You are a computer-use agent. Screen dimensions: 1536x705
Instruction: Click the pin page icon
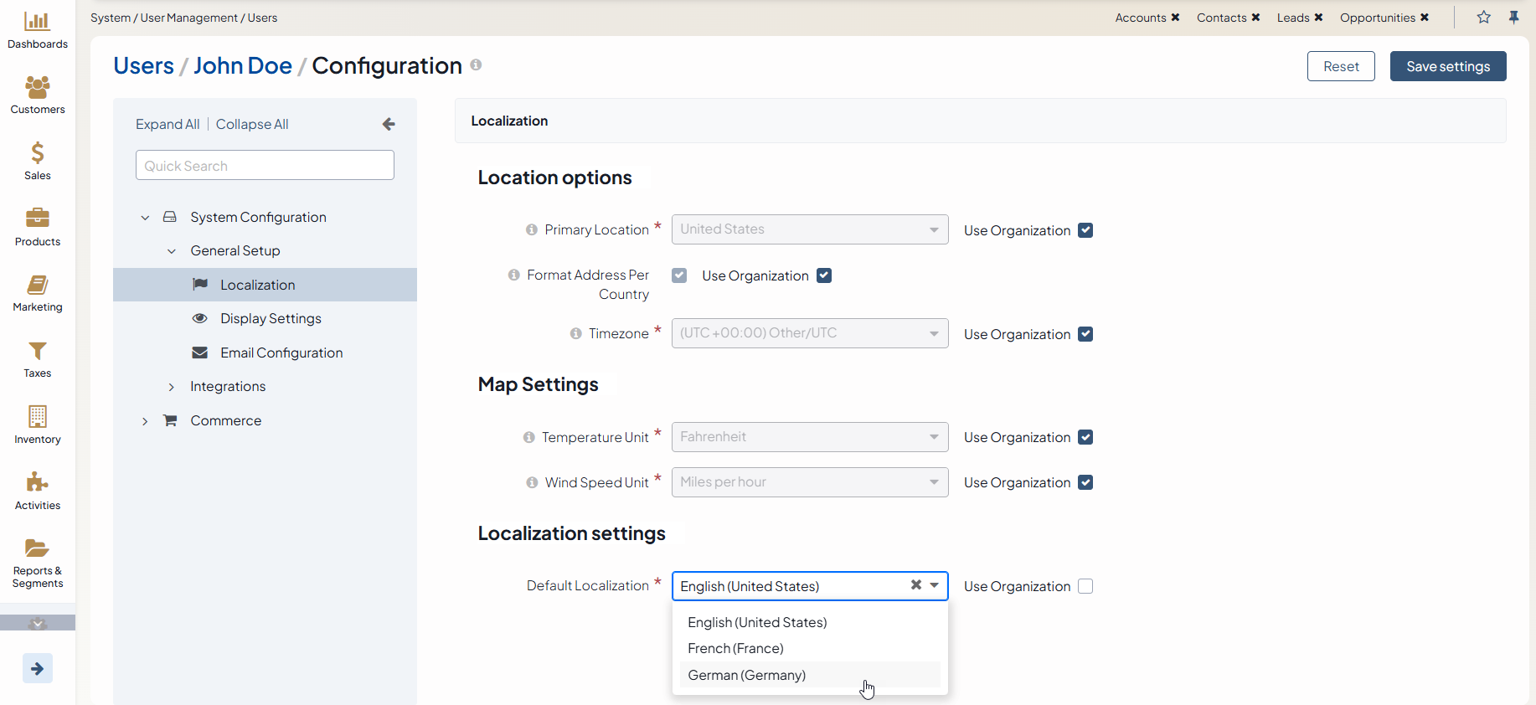click(x=1513, y=18)
